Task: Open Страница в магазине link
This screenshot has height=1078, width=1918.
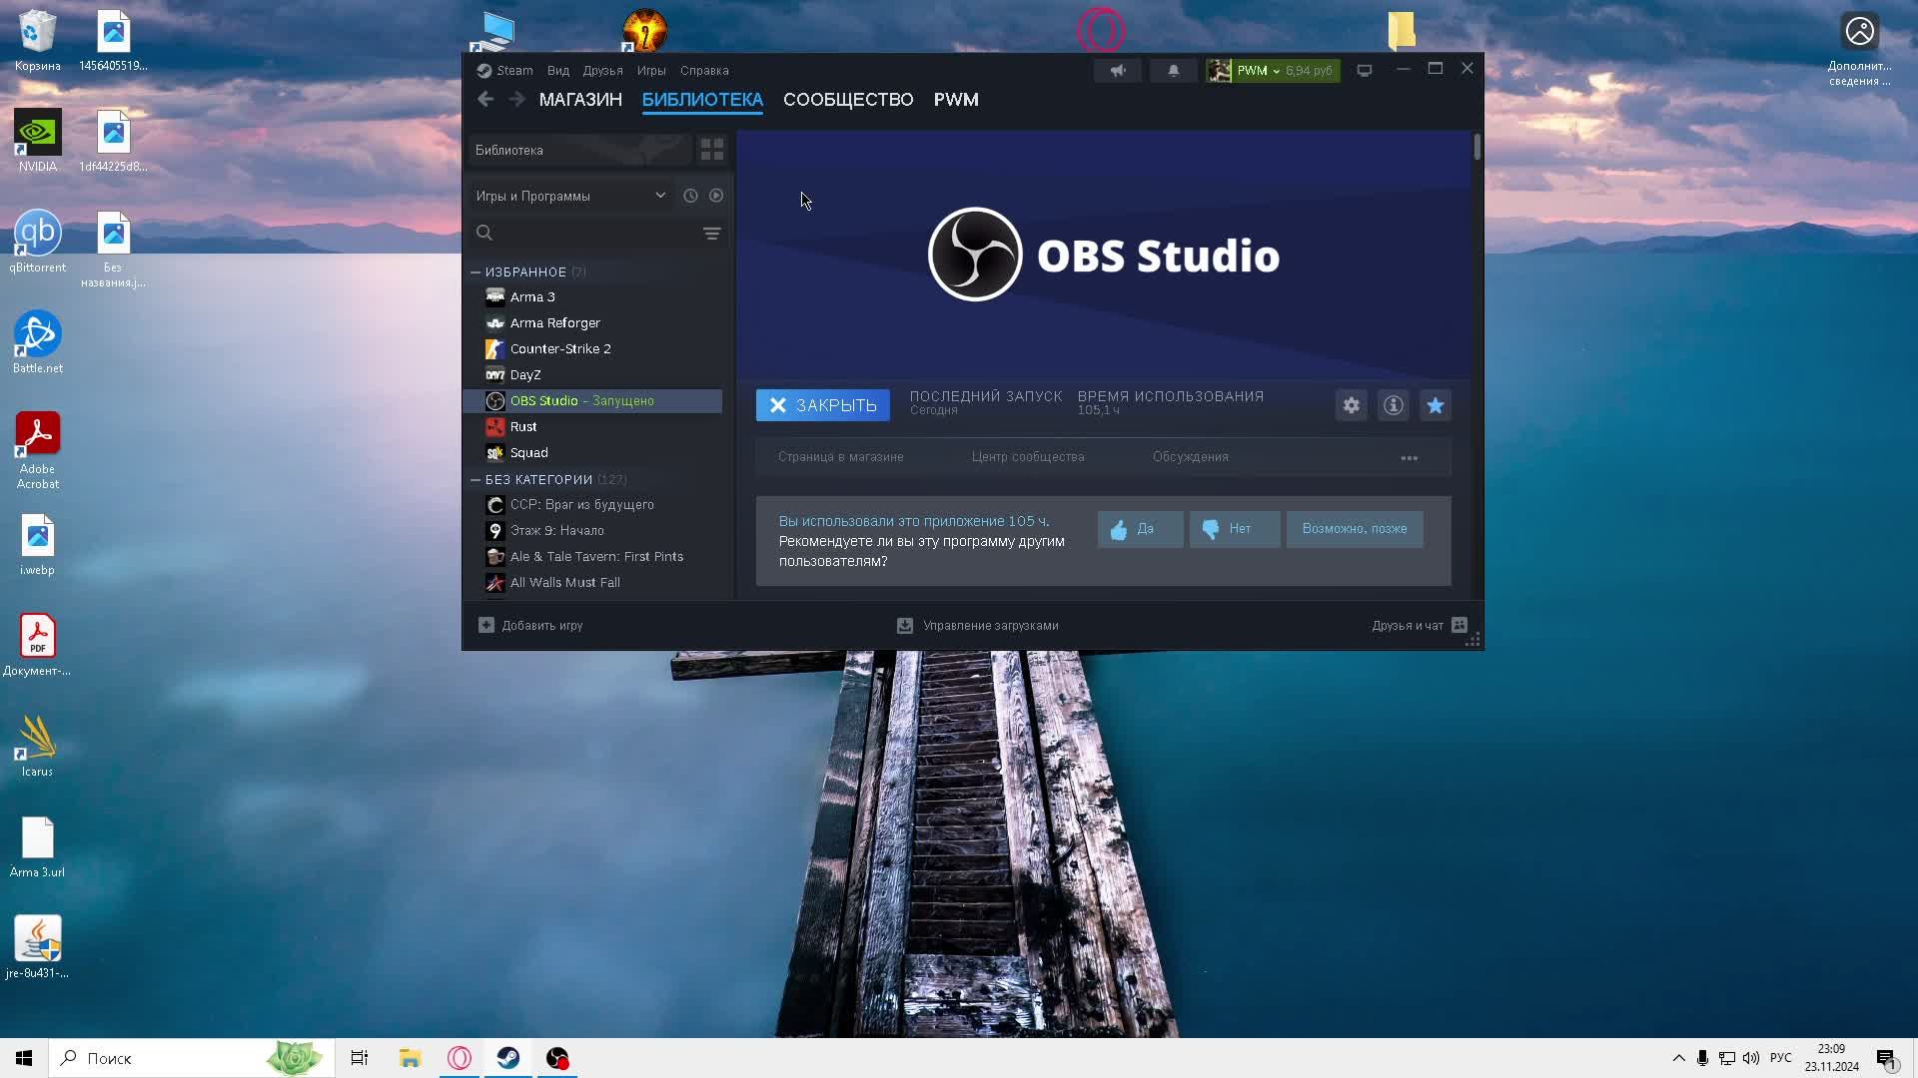Action: [x=840, y=457]
